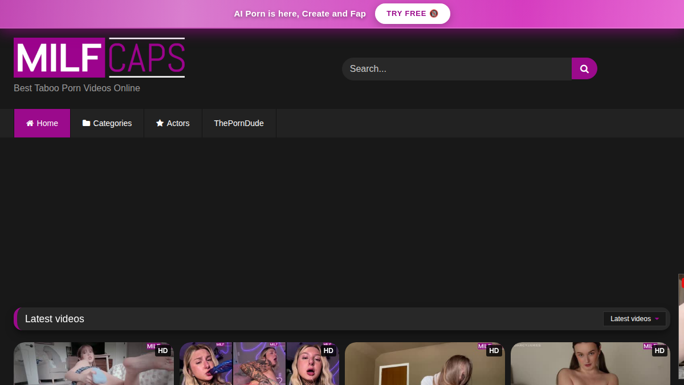Click the "Latest videos" section heading
Viewport: 684px width, 385px height.
click(55, 319)
